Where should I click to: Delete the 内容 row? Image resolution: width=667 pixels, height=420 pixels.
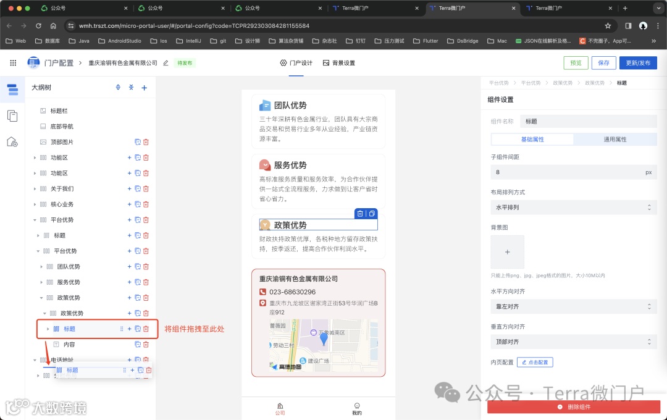coord(146,344)
